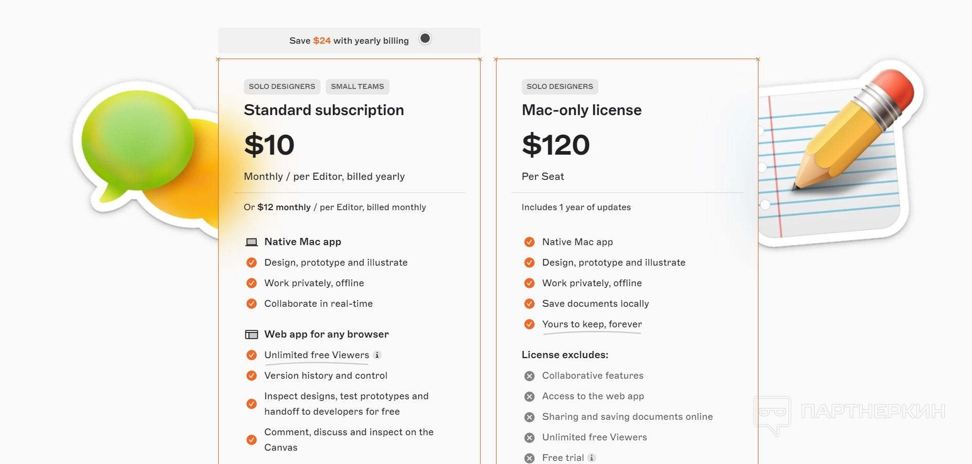972x464 pixels.
Task: Click the laptop icon beside Native Mac app
Action: coord(251,242)
